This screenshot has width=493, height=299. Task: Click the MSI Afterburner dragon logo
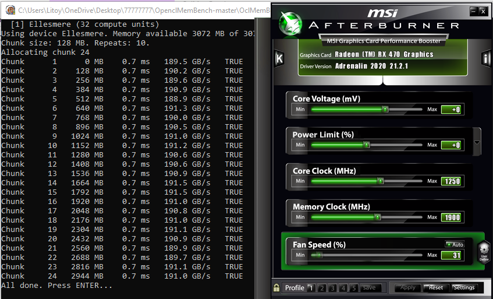pos(290,23)
